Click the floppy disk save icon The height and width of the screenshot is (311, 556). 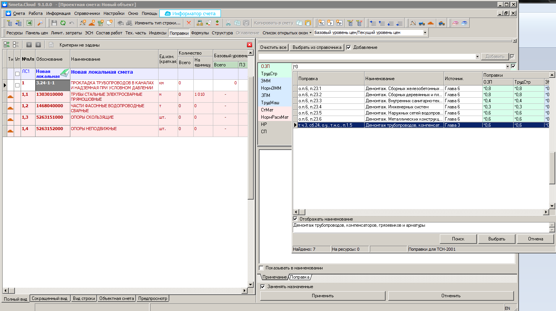click(54, 23)
